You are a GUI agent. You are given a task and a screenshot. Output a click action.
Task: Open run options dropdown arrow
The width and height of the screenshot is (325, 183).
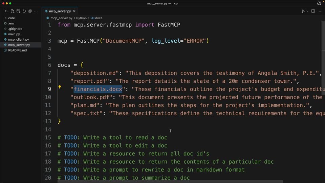(x=307, y=11)
